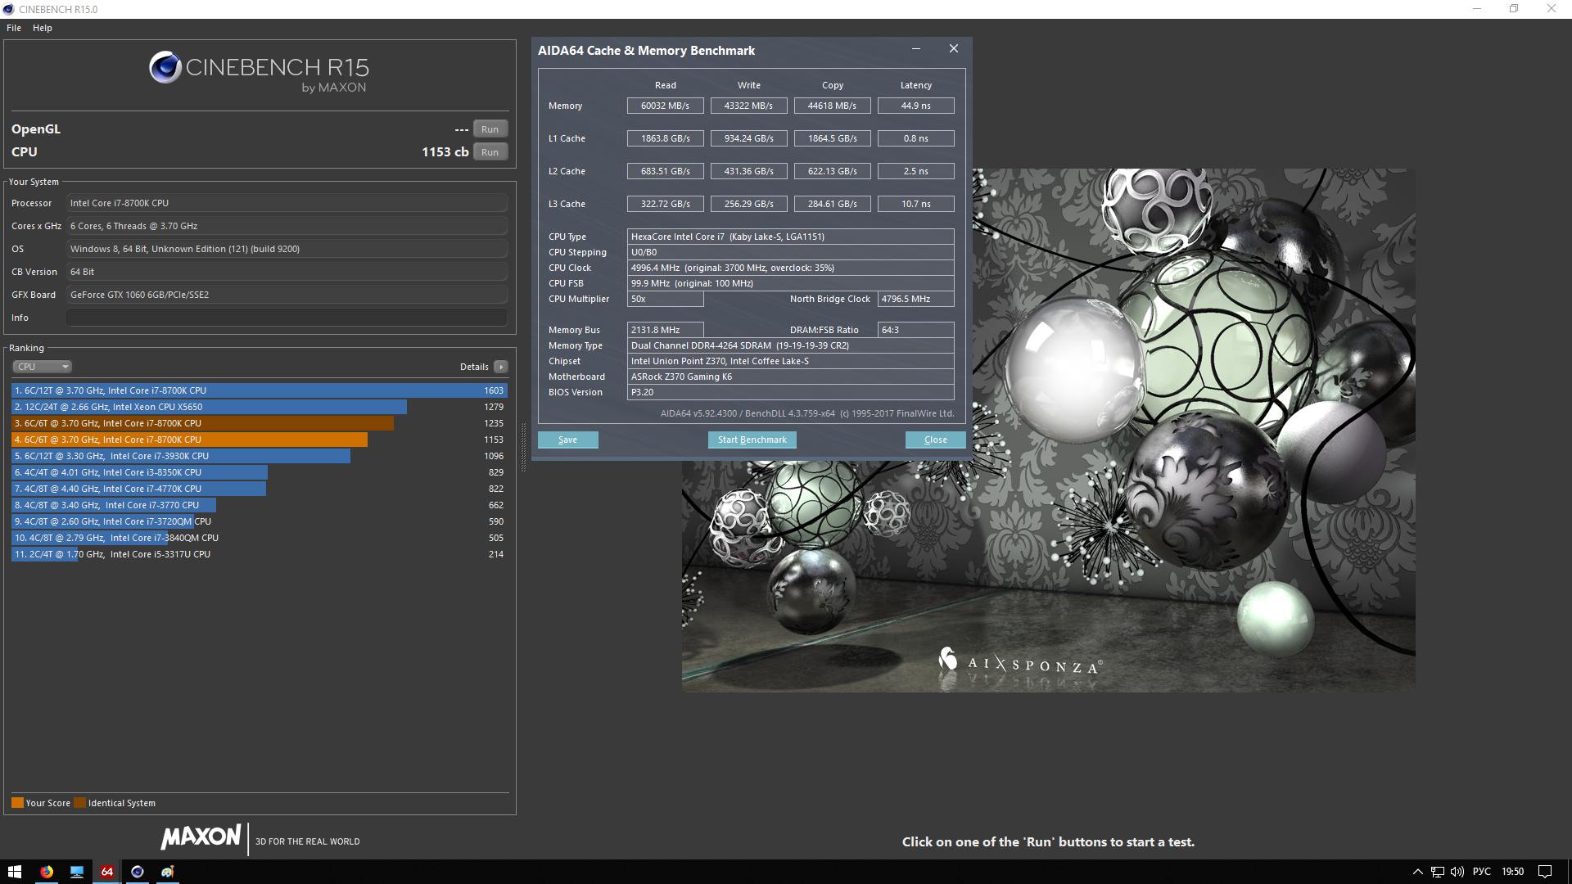Run the OpenGL test
This screenshot has height=884, width=1572.
(490, 129)
